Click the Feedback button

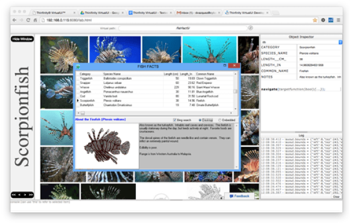tap(239, 196)
